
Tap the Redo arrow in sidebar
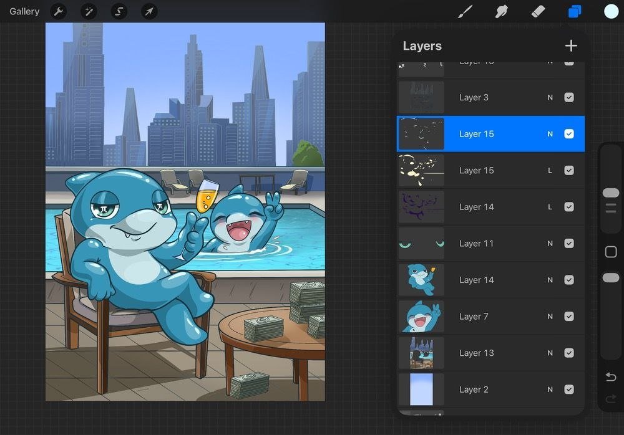pos(611,398)
